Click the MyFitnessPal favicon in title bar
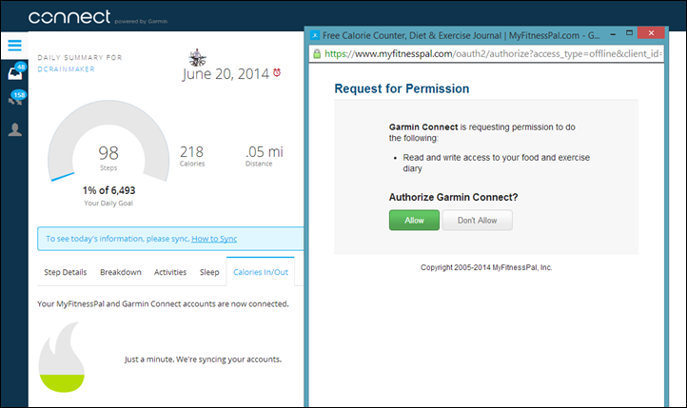 [315, 35]
